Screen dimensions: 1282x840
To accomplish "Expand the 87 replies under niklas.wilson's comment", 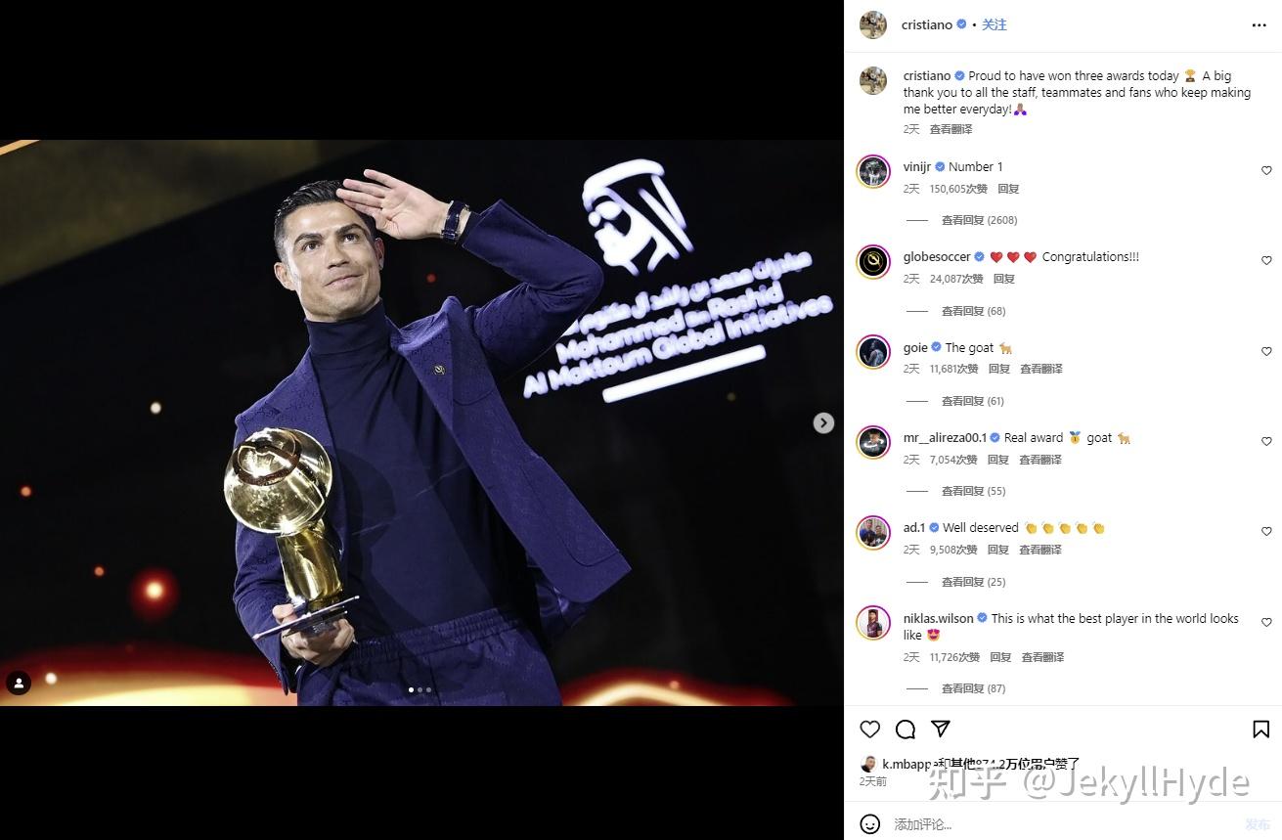I will 973,688.
